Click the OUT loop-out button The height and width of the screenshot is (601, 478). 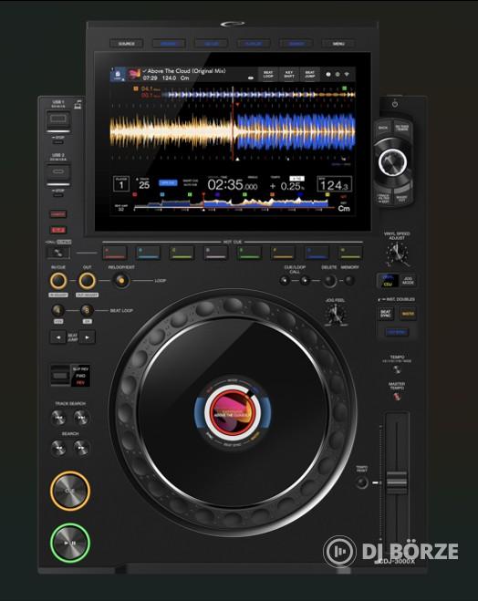(88, 281)
